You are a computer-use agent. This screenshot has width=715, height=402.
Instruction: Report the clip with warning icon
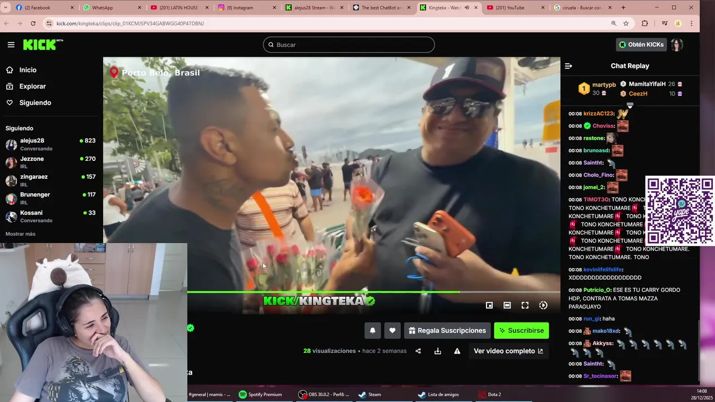click(457, 351)
